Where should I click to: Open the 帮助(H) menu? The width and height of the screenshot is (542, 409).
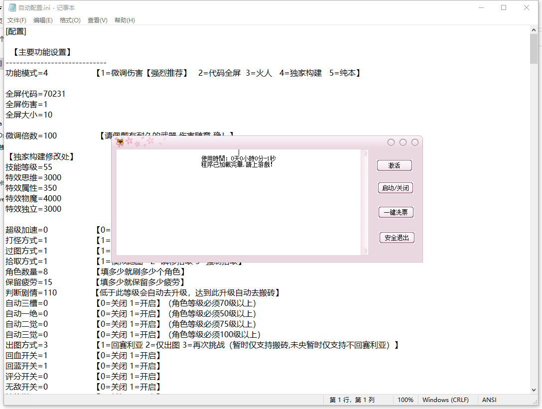click(x=125, y=20)
